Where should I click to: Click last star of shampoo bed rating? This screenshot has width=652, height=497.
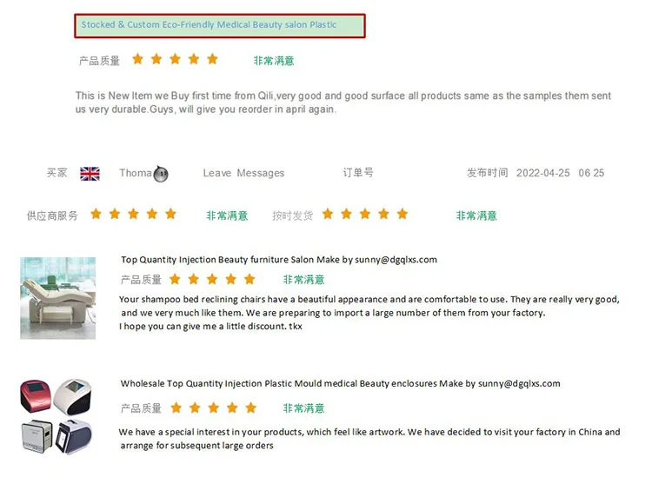click(249, 280)
